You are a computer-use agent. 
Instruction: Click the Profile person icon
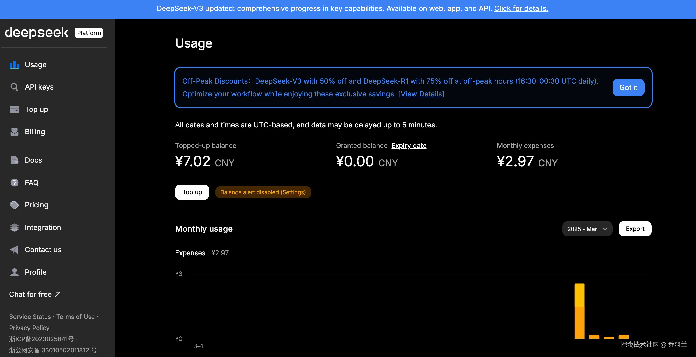(14, 272)
